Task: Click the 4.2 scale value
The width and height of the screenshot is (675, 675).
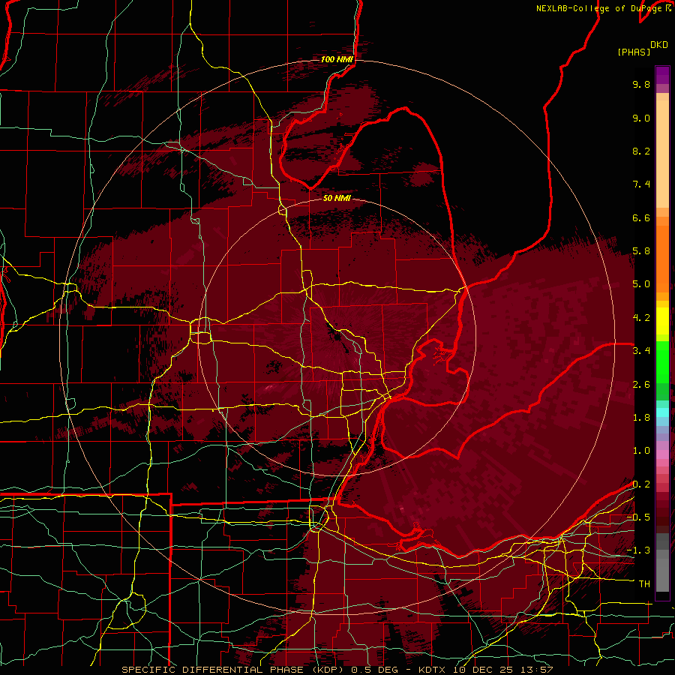Action: pyautogui.click(x=641, y=318)
